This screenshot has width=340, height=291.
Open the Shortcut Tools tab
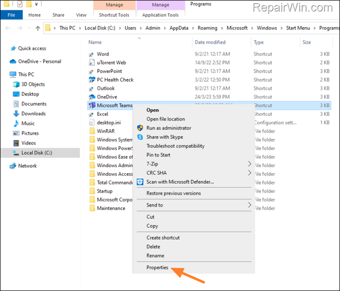[114, 15]
